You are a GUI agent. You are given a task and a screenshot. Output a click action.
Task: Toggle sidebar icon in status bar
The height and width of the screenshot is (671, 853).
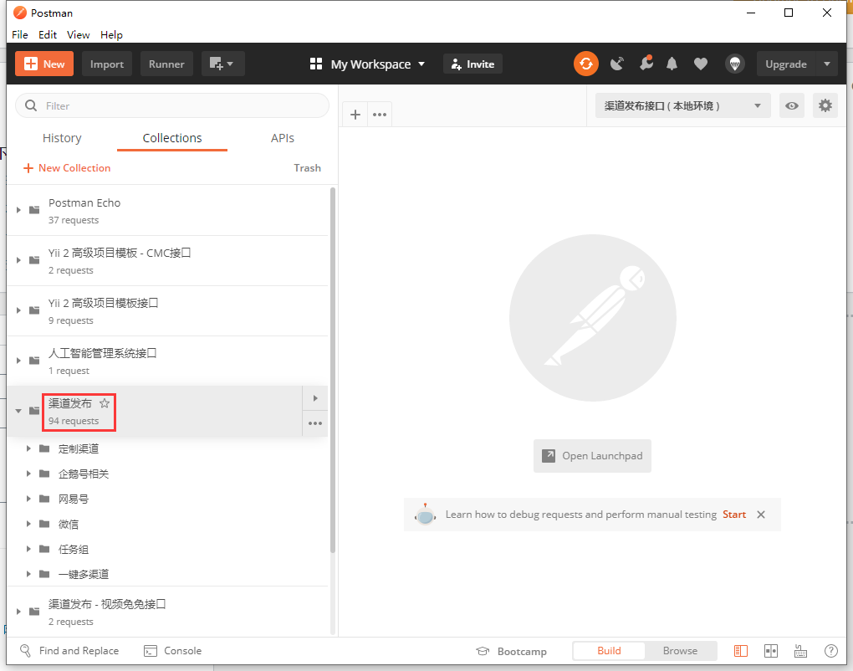pos(740,651)
